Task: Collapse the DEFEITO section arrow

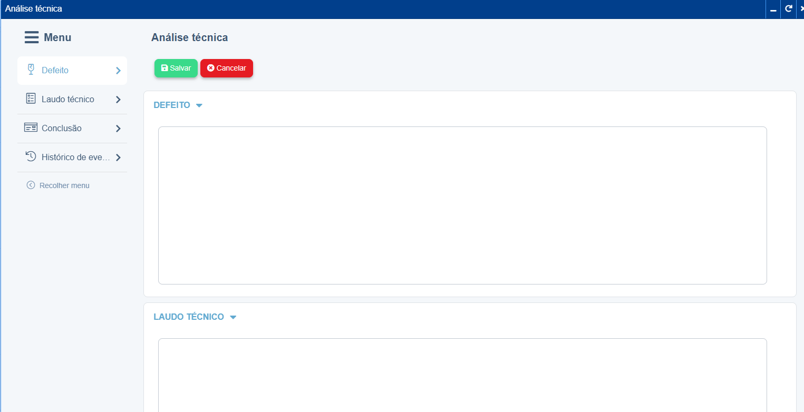Action: pos(199,105)
